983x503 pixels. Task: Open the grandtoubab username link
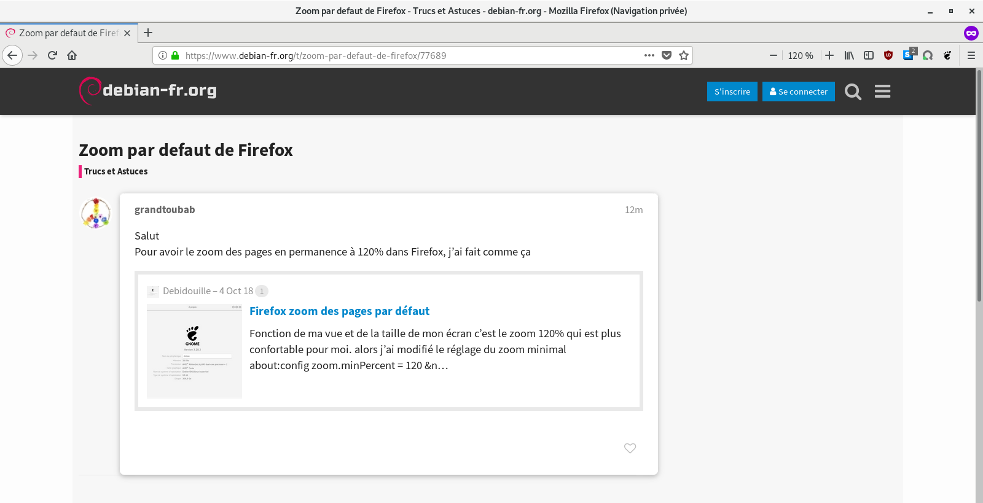pyautogui.click(x=165, y=209)
